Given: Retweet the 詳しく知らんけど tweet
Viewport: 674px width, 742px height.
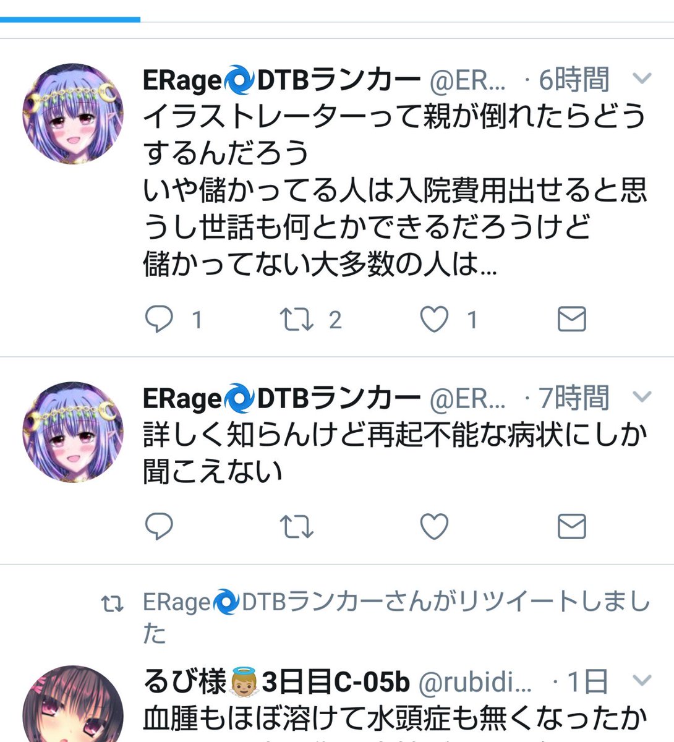Looking at the screenshot, I should coord(296,527).
